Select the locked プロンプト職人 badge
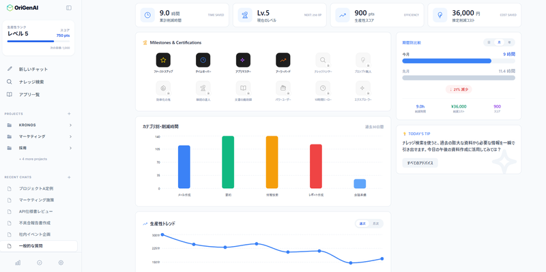 (363, 60)
